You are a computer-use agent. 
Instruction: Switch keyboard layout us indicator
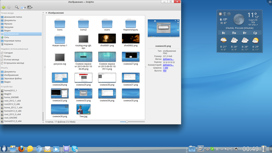[x=222, y=149]
